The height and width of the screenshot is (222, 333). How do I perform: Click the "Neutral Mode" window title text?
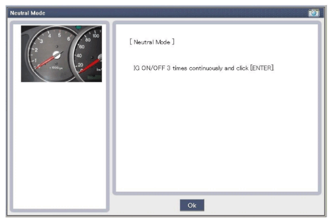[28, 13]
